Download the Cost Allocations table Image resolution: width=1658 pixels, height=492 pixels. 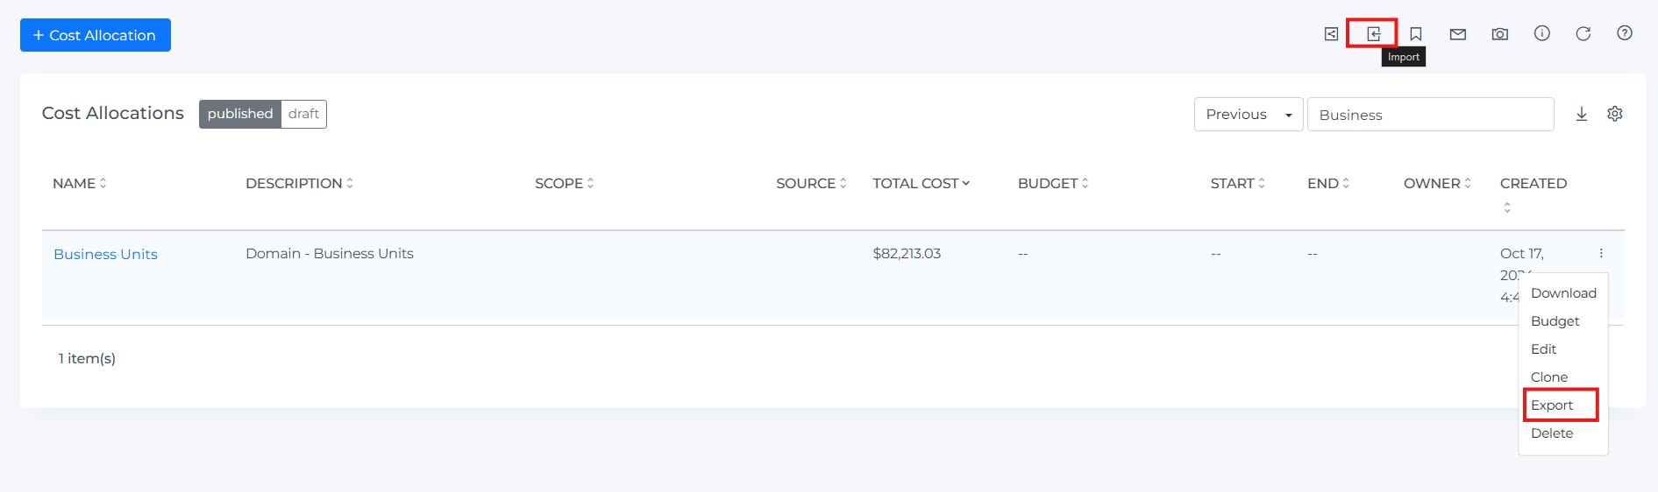click(x=1582, y=114)
